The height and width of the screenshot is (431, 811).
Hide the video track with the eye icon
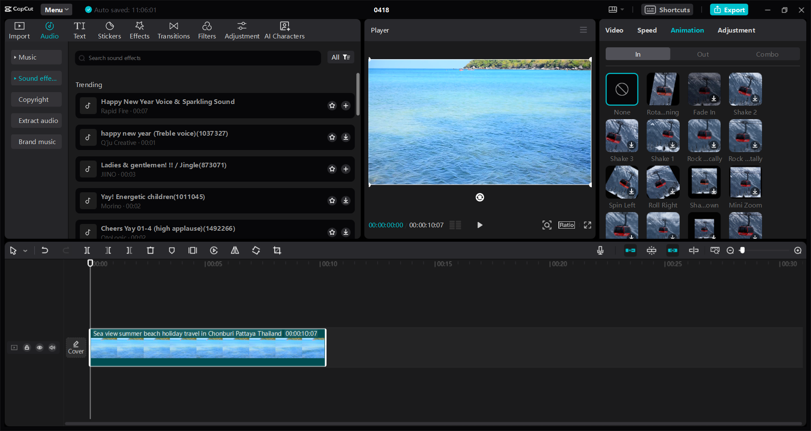[x=39, y=347]
